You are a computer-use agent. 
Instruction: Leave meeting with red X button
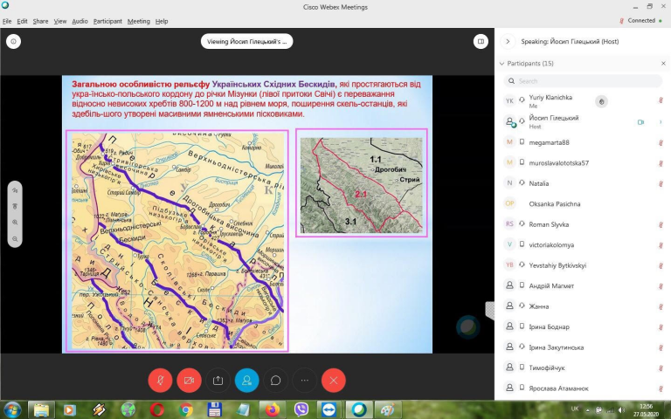[334, 380]
